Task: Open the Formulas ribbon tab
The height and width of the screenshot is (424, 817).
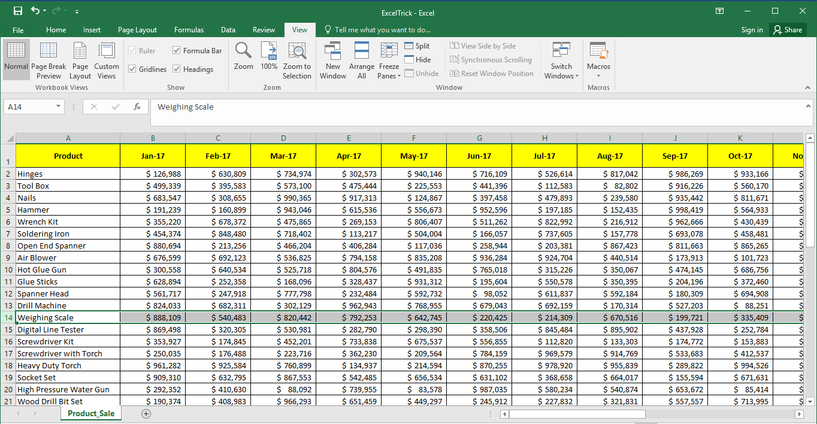Action: [189, 30]
